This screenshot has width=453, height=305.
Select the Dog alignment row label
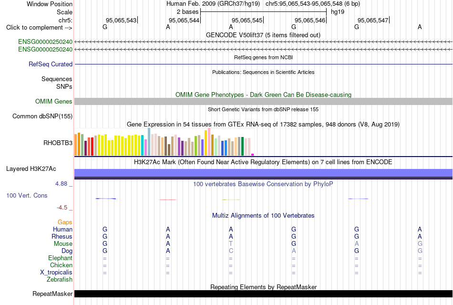(67, 251)
